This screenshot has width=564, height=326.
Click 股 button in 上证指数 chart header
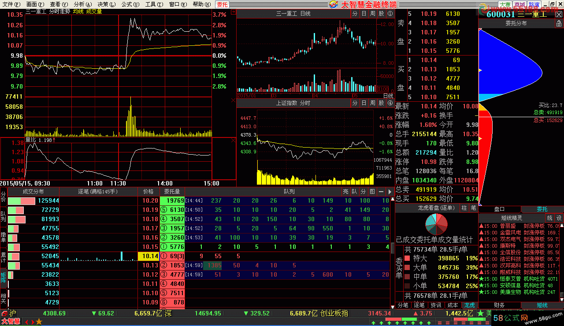tap(382, 103)
